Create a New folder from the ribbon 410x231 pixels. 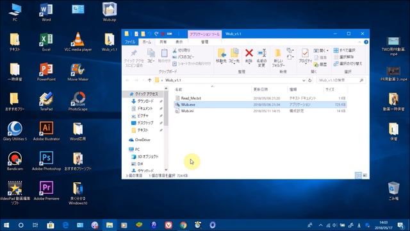click(278, 58)
